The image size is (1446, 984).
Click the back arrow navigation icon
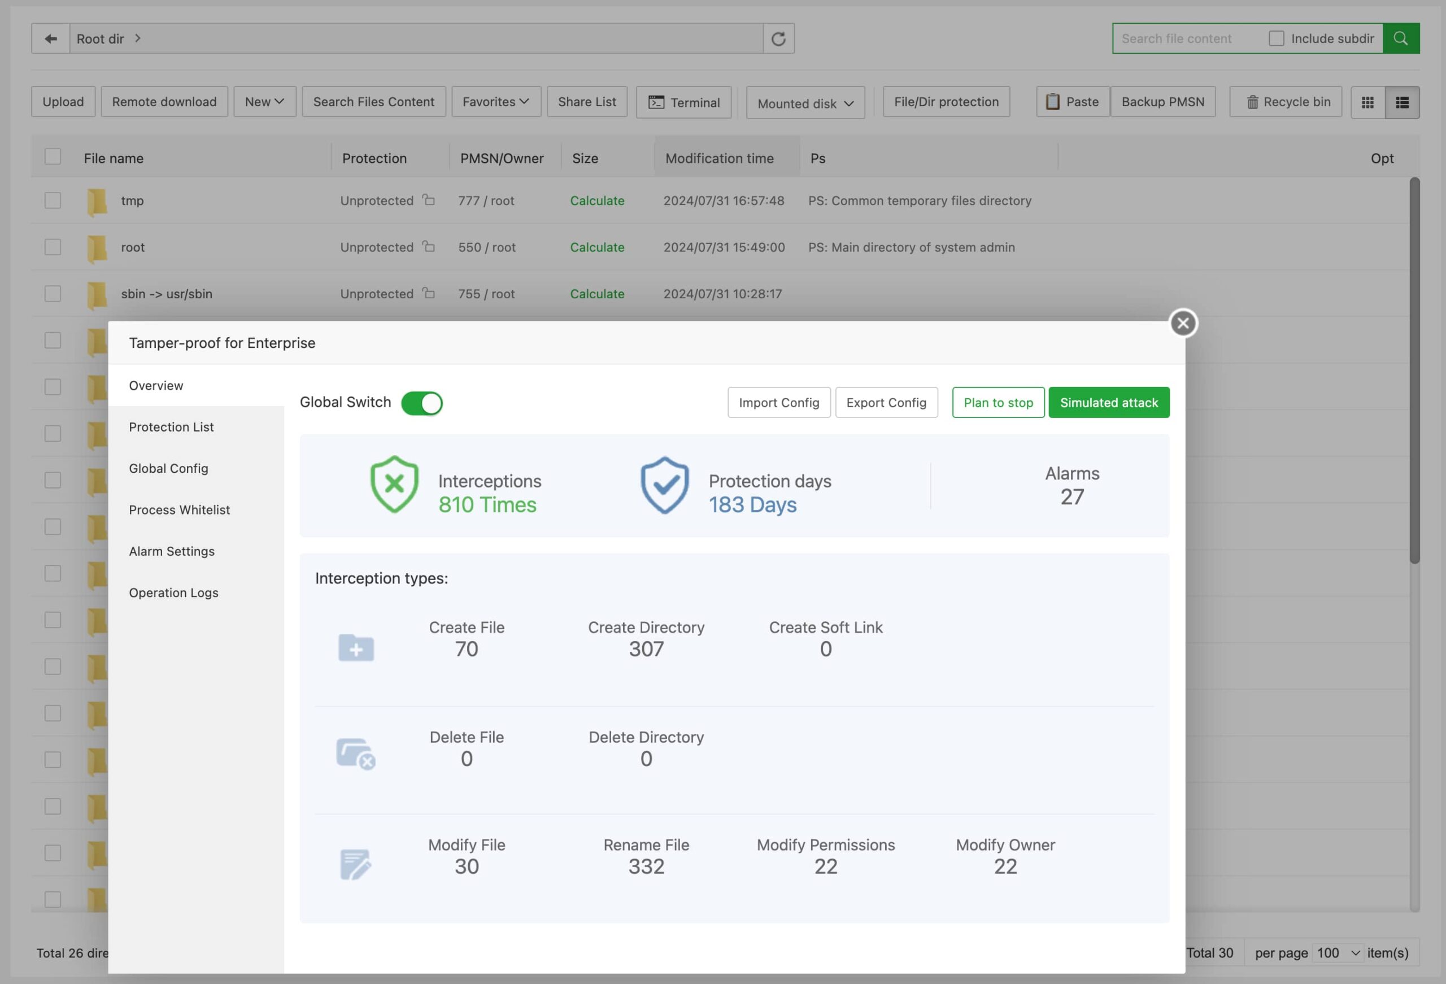(x=50, y=38)
